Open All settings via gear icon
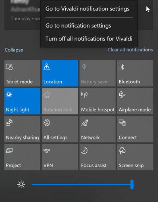This screenshot has height=202, width=158. tap(47, 122)
